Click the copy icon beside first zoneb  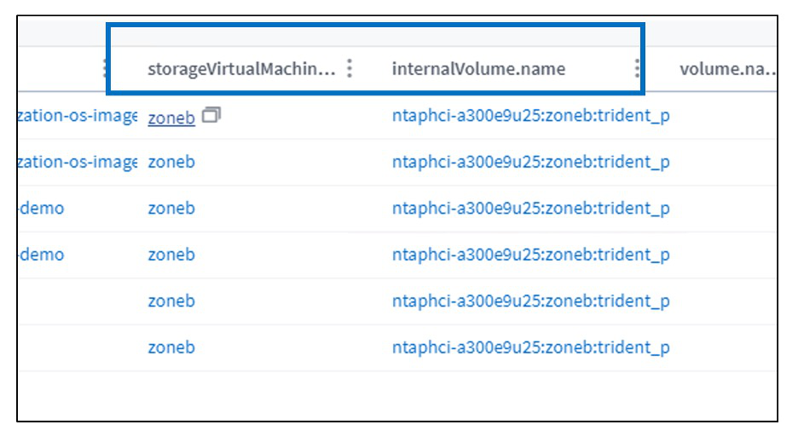click(211, 115)
